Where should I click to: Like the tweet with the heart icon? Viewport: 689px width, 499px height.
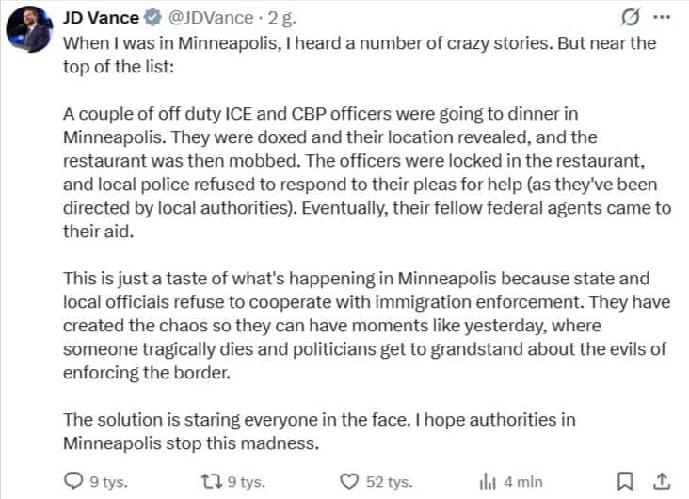349,481
